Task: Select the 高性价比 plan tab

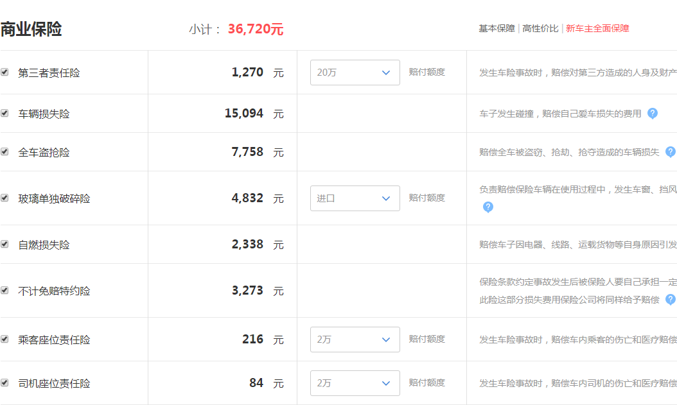Action: 540,28
